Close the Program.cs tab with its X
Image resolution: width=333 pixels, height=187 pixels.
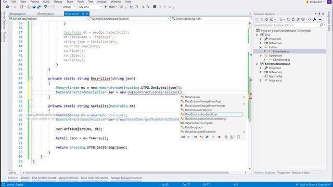pyautogui.click(x=87, y=14)
